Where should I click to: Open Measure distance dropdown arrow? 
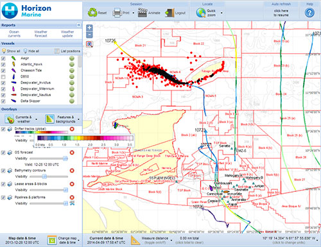(171, 241)
